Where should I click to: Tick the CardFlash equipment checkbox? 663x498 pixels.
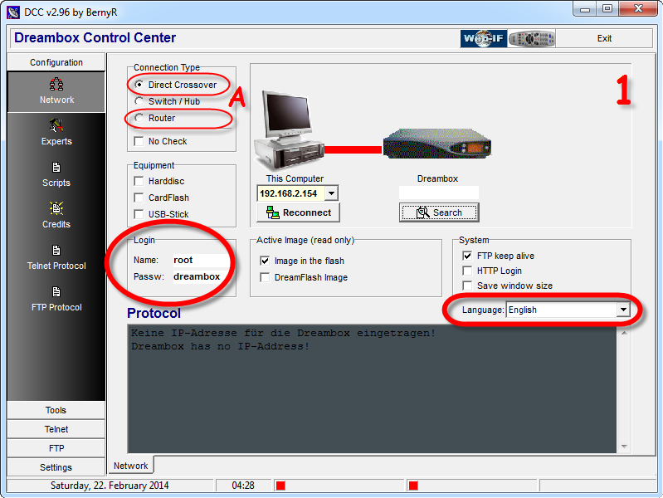(139, 198)
